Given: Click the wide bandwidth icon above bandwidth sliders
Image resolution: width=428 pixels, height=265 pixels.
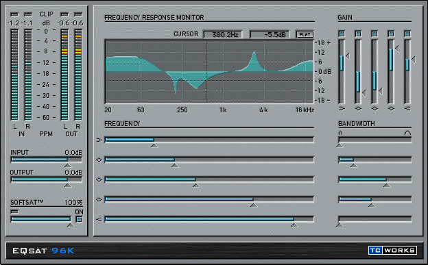Looking at the screenshot, I should (x=407, y=133).
